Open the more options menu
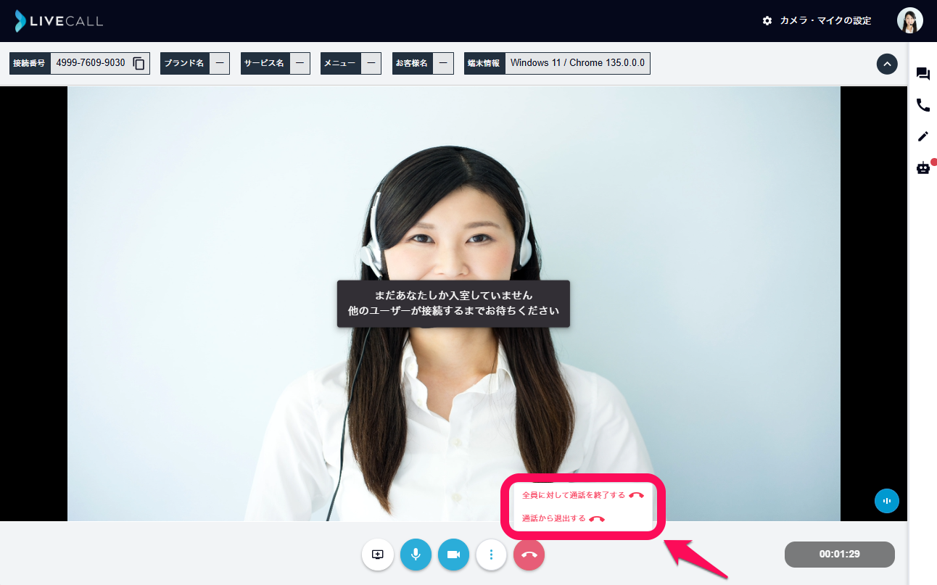937x585 pixels. (x=491, y=555)
